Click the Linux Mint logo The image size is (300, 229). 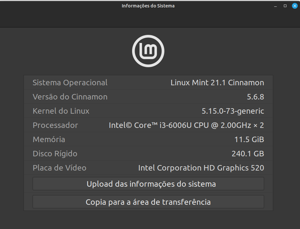[148, 51]
